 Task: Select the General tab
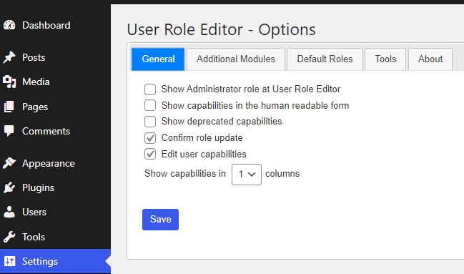point(158,59)
